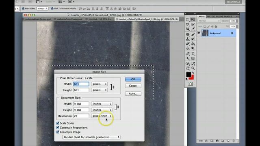Select the Brush tool
Image resolution: width=260 pixels, height=146 pixels.
[193, 34]
